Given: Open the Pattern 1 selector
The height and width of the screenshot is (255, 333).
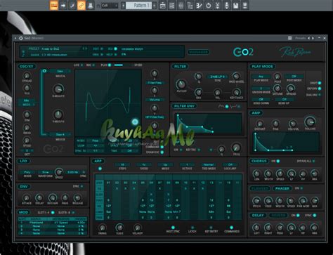Looking at the screenshot, I should coord(139,6).
